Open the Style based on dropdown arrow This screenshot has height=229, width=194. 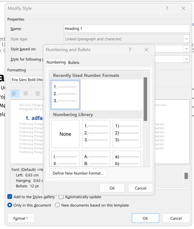[186, 49]
